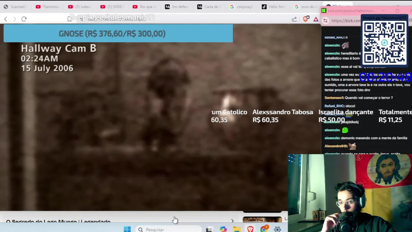412x232 pixels.
Task: Click the 'Hallway Cam B' video overlay text
Action: tap(59, 48)
